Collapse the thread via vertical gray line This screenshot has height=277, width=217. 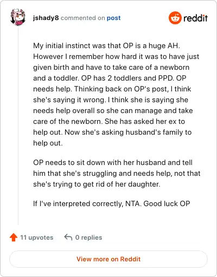coord(18,126)
